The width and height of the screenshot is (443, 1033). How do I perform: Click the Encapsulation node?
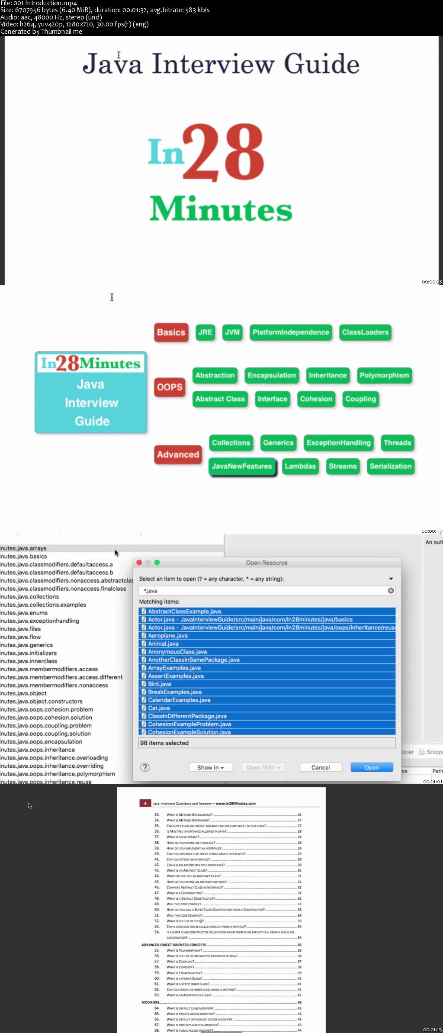click(272, 375)
